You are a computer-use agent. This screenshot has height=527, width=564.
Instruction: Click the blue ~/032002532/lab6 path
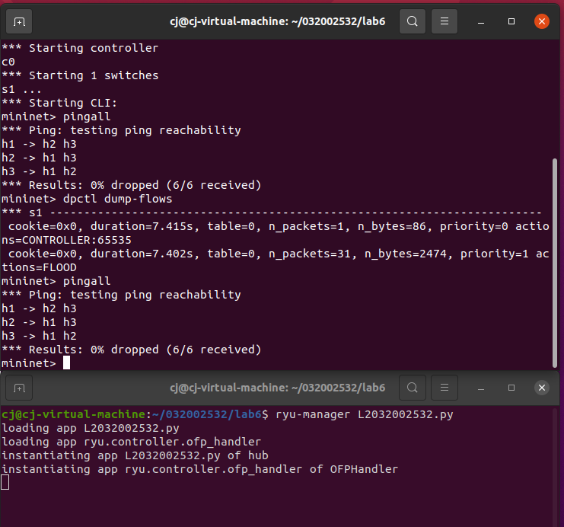pyautogui.click(x=207, y=415)
